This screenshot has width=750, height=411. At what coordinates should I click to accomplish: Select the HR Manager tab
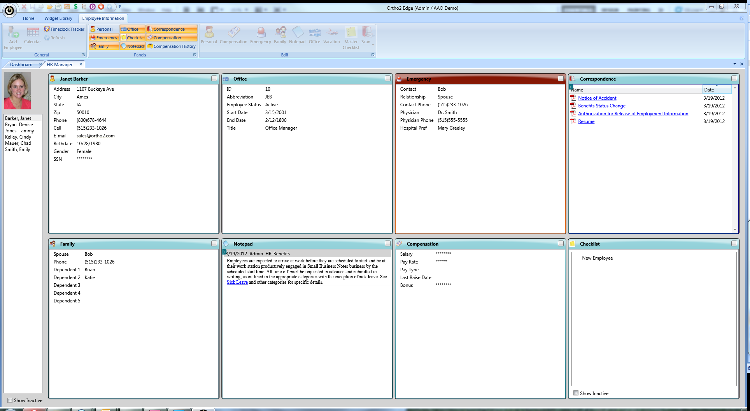pyautogui.click(x=60, y=65)
